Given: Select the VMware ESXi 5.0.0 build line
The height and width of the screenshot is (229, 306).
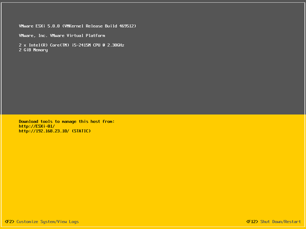Looking at the screenshot, I should [77, 26].
